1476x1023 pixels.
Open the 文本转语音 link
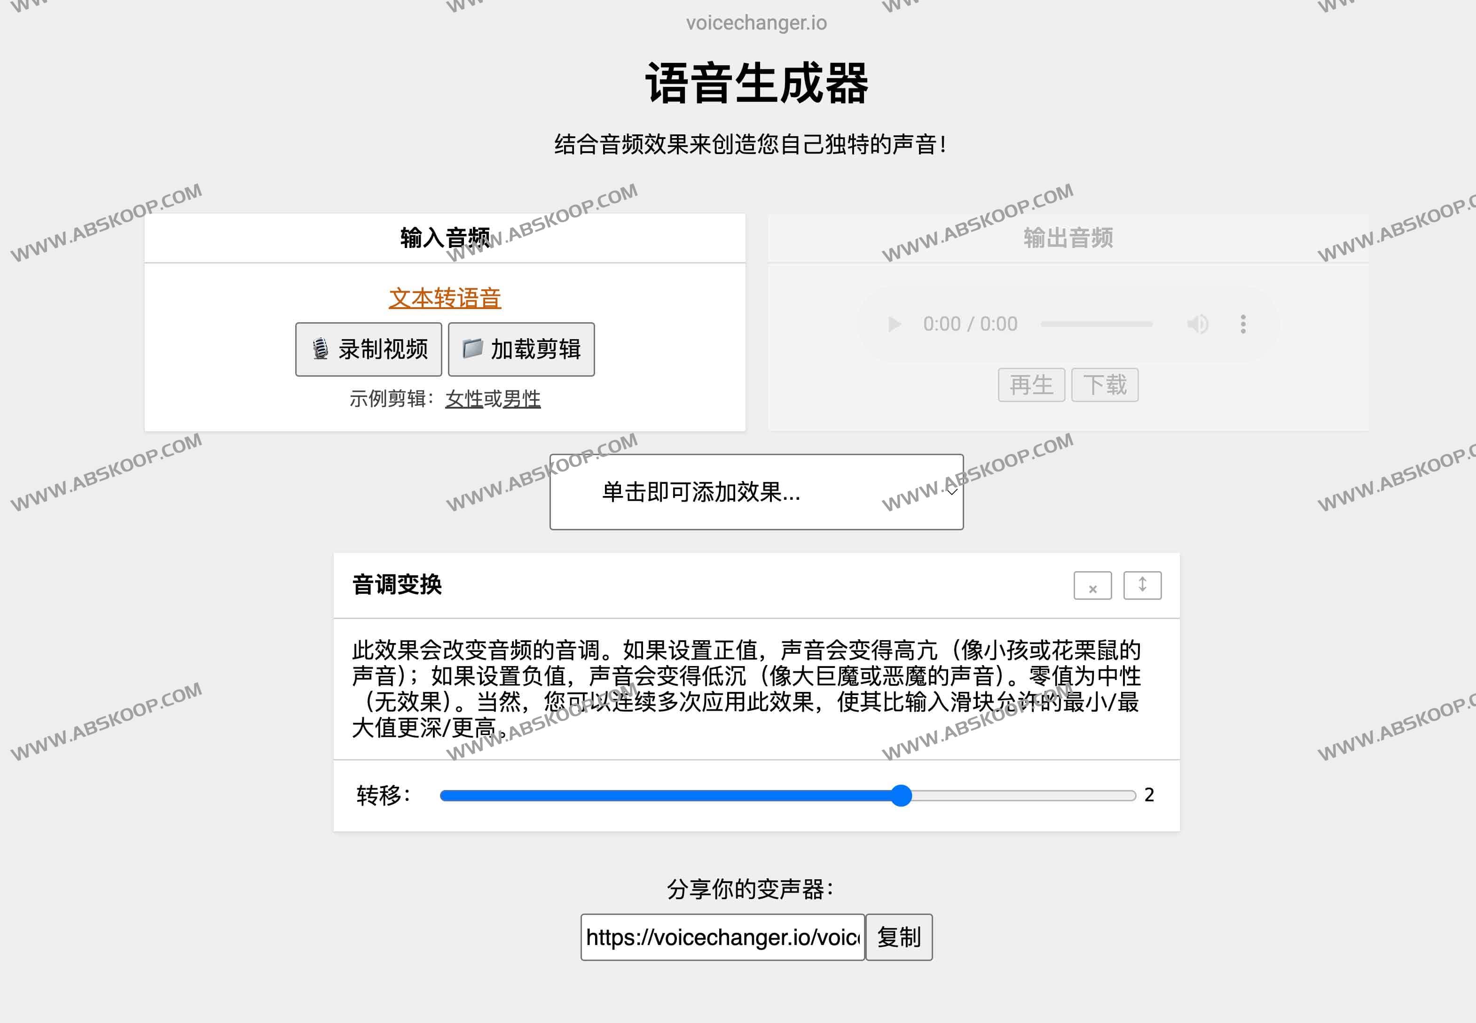click(445, 298)
